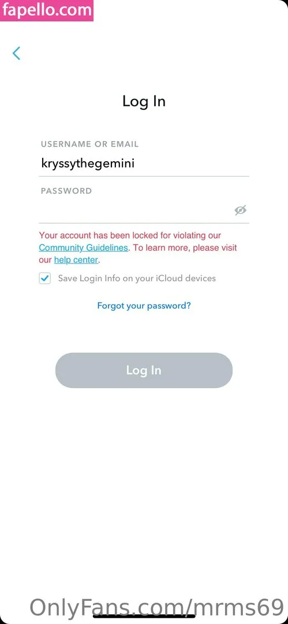This screenshot has height=624, width=288.
Task: Tap the Log In page heading
Action: [144, 101]
